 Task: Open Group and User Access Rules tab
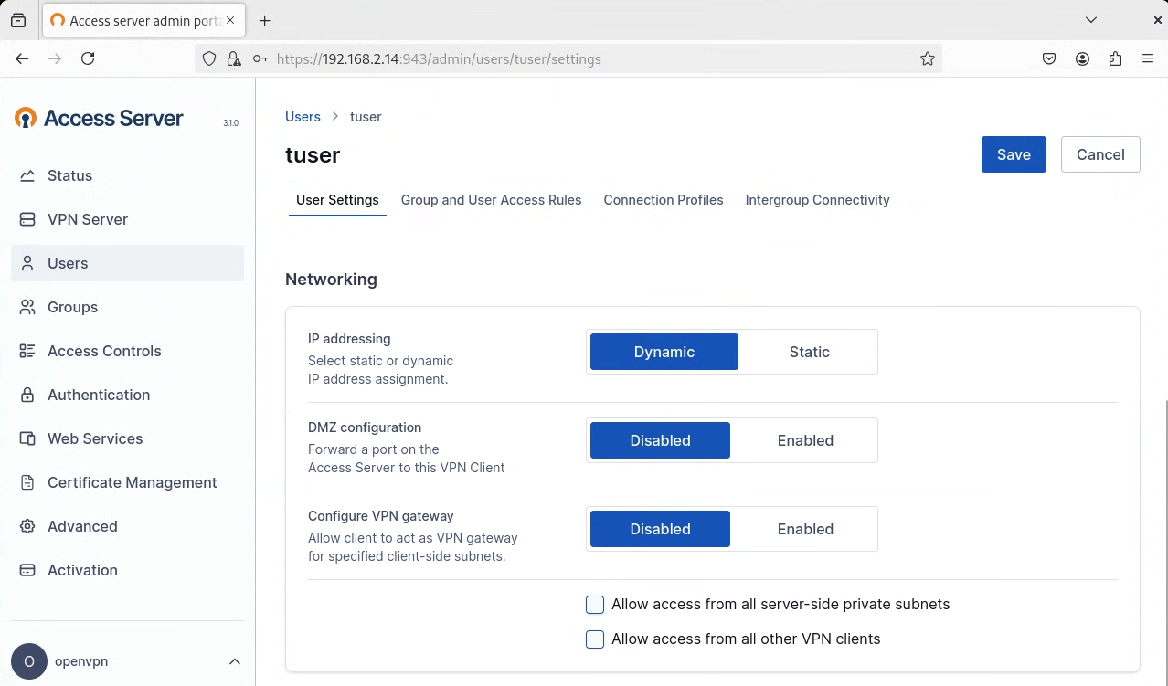click(x=491, y=200)
